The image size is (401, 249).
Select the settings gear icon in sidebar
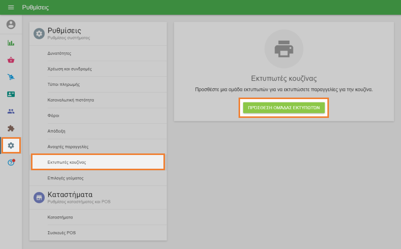(x=11, y=145)
